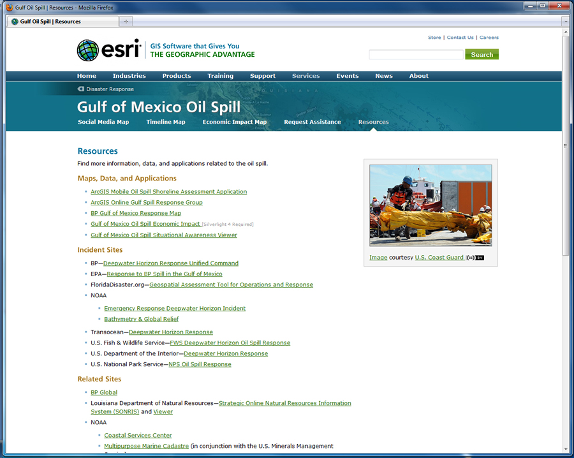574x458 pixels.
Task: Click the scrollbar up arrow
Action: pyautogui.click(x=566, y=32)
